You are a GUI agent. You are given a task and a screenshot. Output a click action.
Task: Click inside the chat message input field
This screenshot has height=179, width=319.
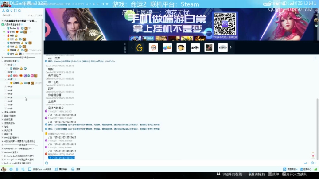pyautogui.click(x=175, y=163)
